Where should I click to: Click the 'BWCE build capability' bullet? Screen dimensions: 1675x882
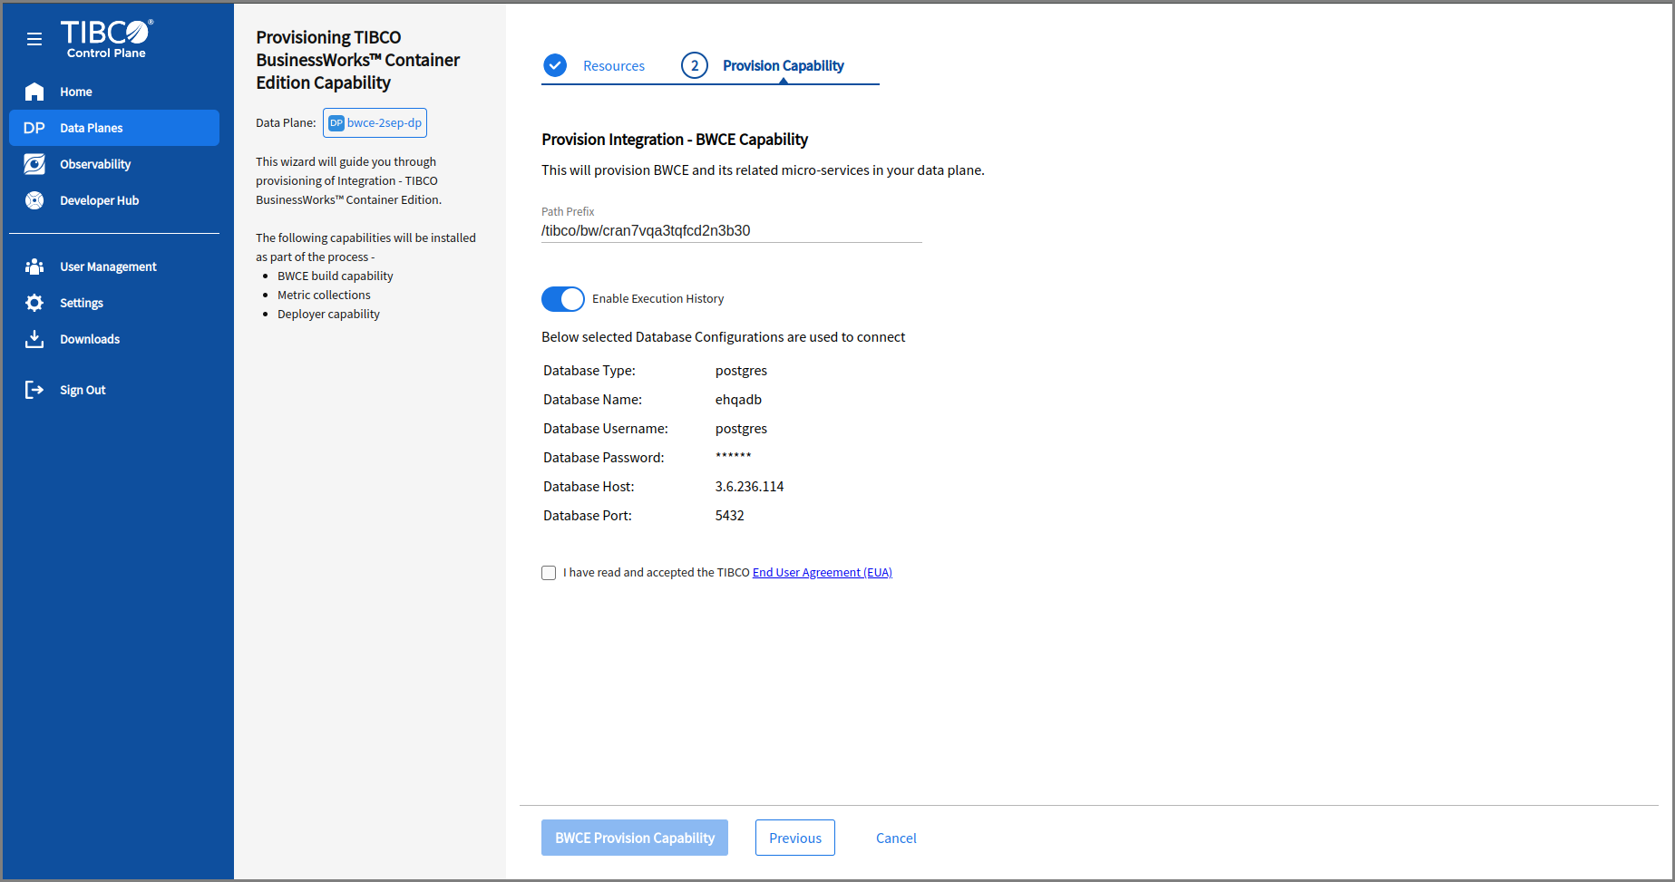point(336,276)
